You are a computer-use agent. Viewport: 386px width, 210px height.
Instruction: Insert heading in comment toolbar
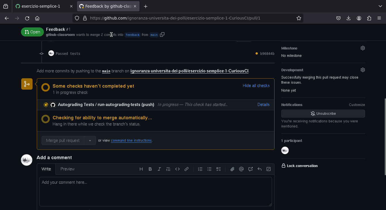point(141,169)
